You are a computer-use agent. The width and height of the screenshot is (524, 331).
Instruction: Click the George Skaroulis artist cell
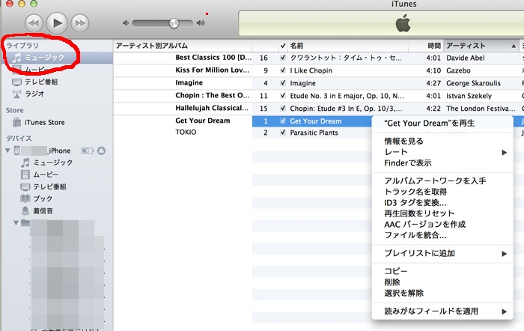click(473, 83)
